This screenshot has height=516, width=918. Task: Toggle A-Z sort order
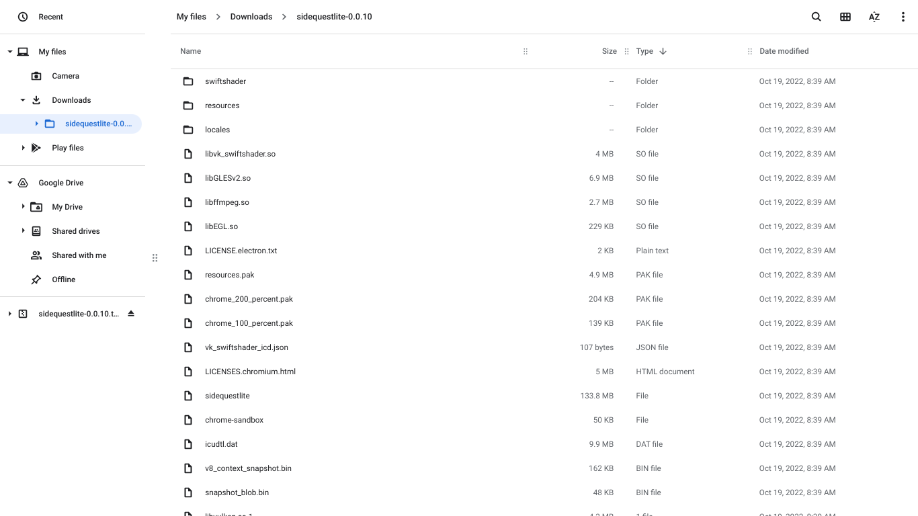coord(874,17)
